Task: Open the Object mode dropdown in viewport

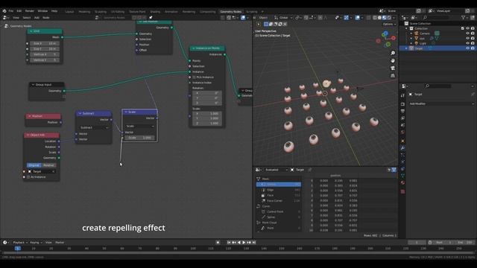Action: (262, 18)
